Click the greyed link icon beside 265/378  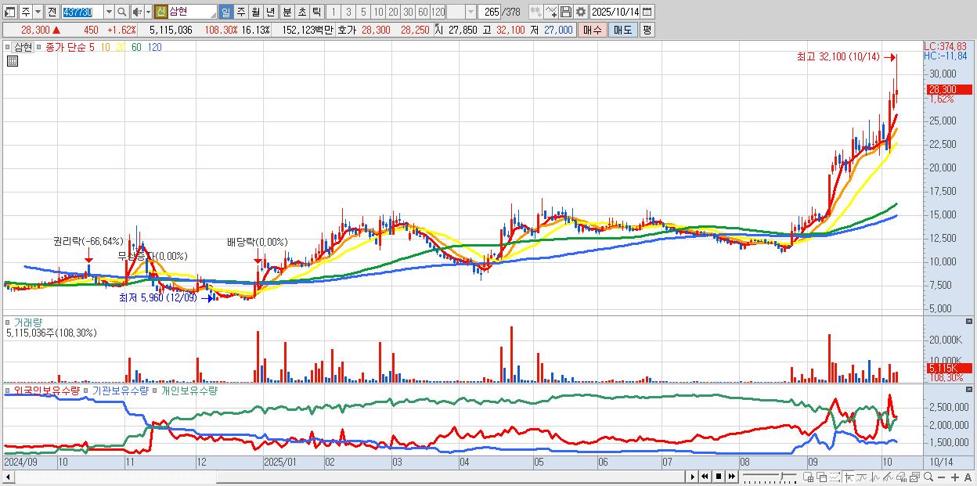[535, 12]
